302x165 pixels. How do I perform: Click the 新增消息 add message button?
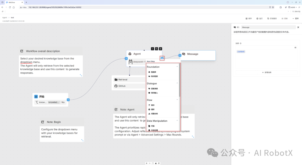click(x=266, y=72)
